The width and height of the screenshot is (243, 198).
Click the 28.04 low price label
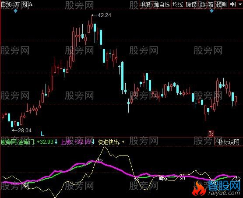tap(25, 131)
